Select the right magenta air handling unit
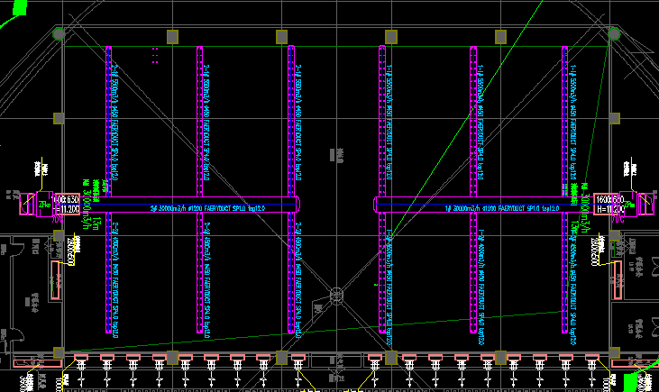659x392 pixels. (x=645, y=205)
